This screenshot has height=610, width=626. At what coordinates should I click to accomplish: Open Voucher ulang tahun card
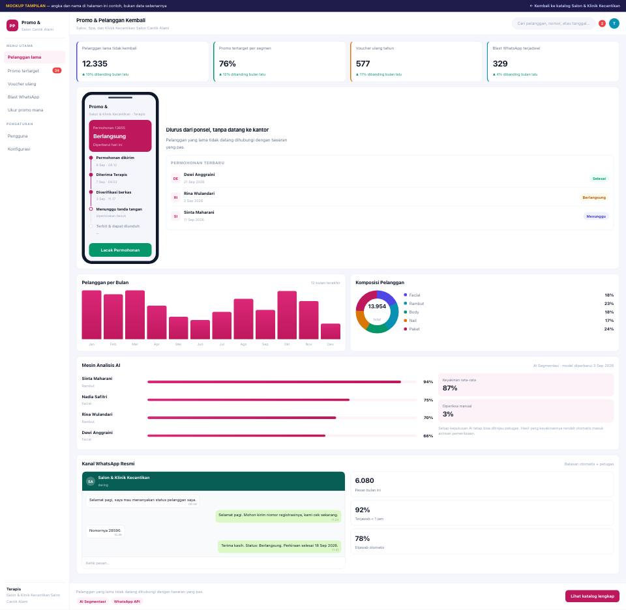point(417,61)
